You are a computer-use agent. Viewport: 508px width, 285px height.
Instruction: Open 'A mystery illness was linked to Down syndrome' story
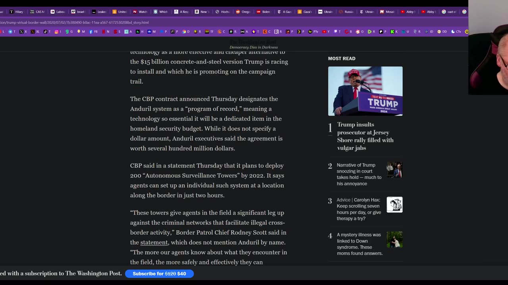[360, 244]
